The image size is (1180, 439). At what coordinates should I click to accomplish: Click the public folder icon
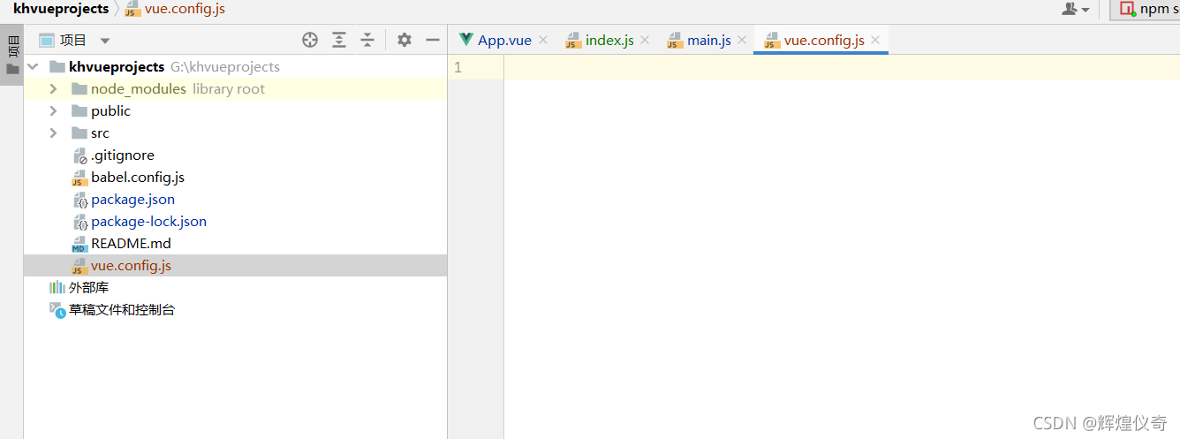click(x=79, y=111)
